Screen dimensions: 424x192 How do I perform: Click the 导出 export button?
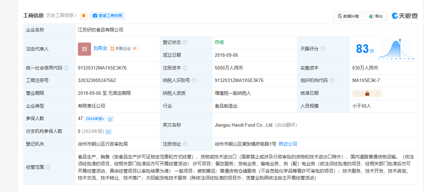tap(376, 16)
